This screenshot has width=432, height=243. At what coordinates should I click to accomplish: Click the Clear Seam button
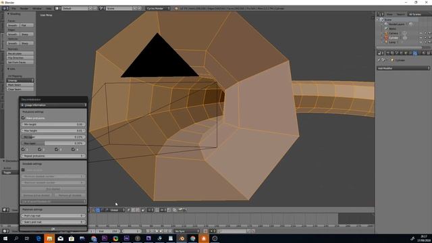click(20, 89)
